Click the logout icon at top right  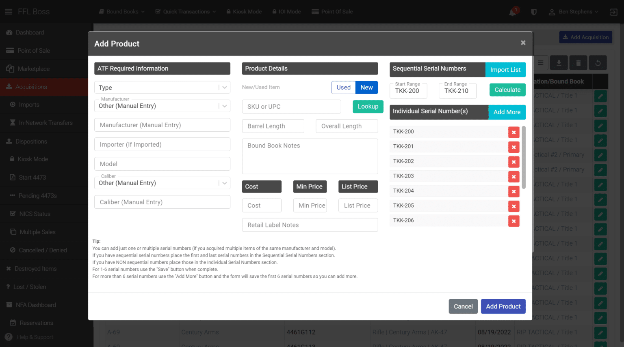click(x=613, y=12)
